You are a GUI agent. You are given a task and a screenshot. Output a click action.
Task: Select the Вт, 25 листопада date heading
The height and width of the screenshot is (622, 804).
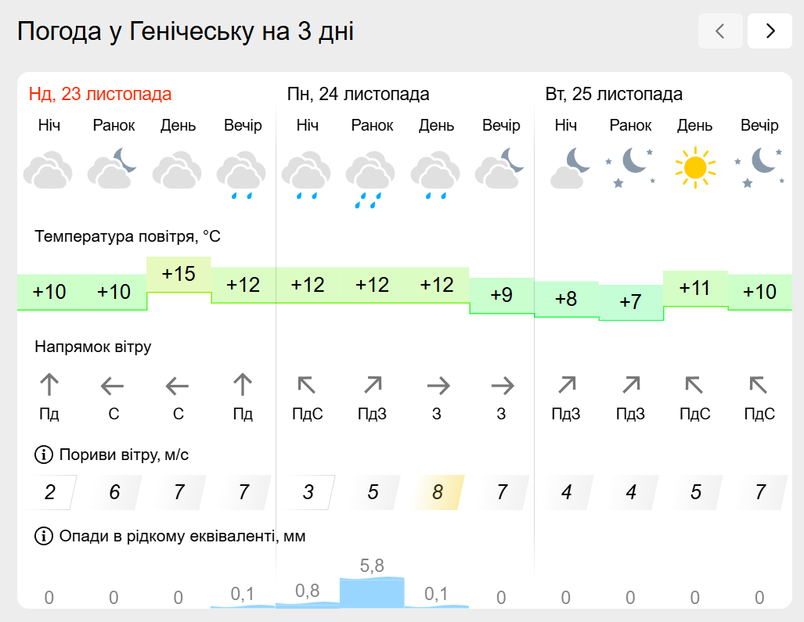pyautogui.click(x=614, y=95)
